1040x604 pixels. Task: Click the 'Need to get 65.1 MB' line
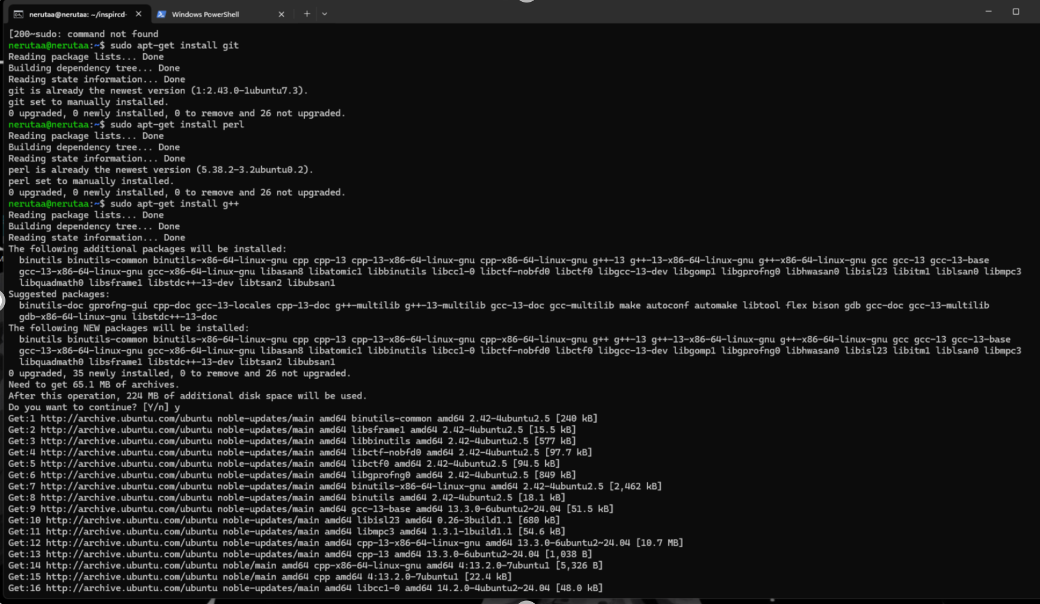pyautogui.click(x=94, y=385)
